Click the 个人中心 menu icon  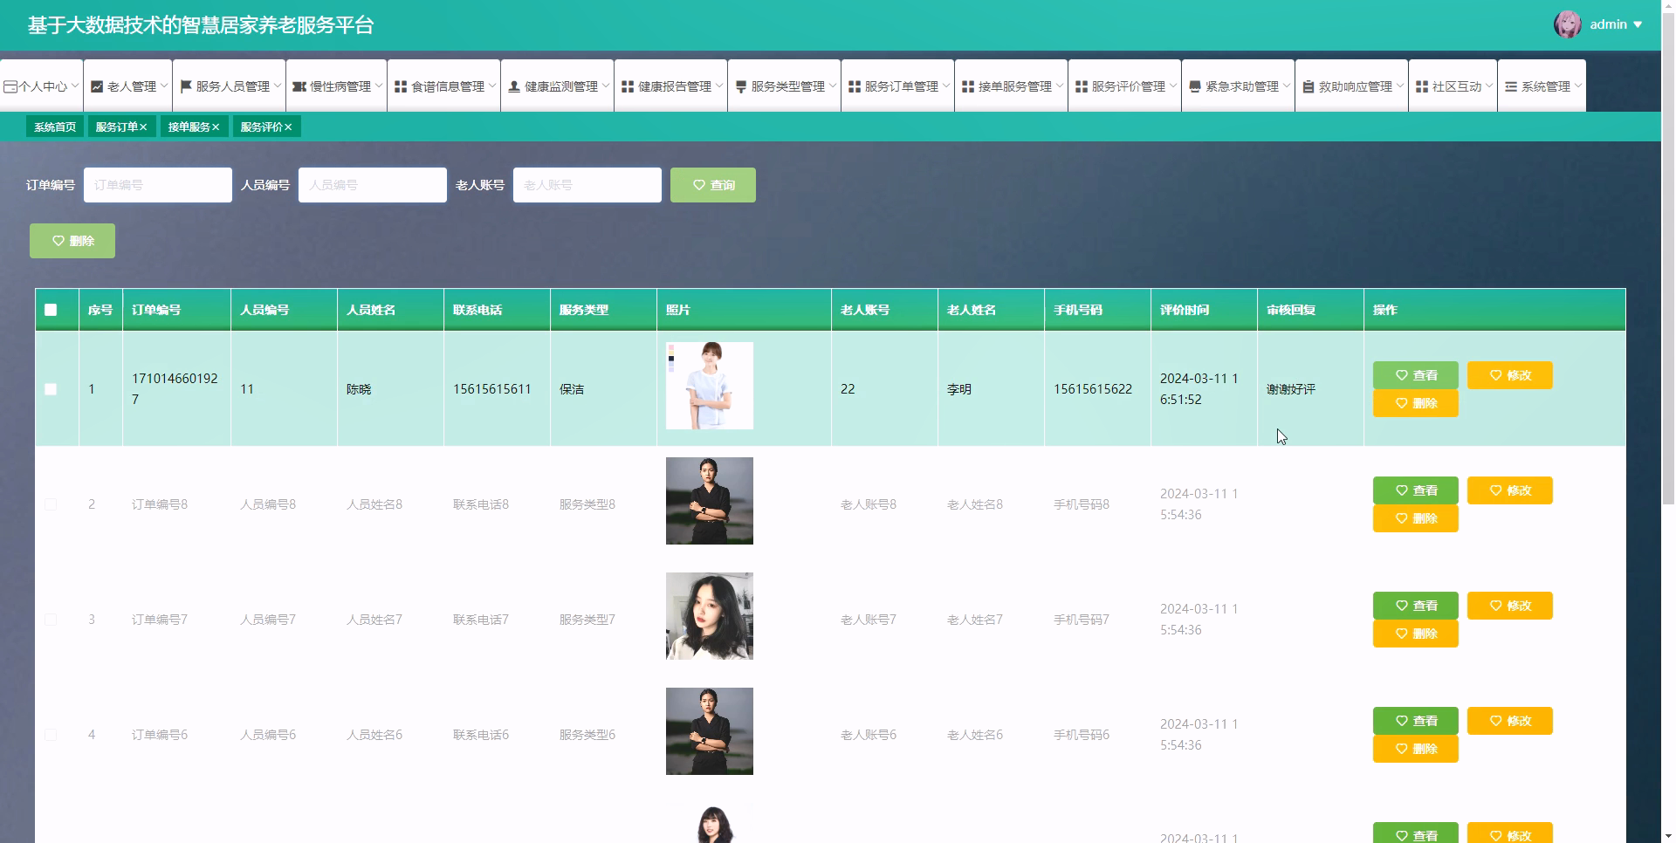(x=10, y=86)
